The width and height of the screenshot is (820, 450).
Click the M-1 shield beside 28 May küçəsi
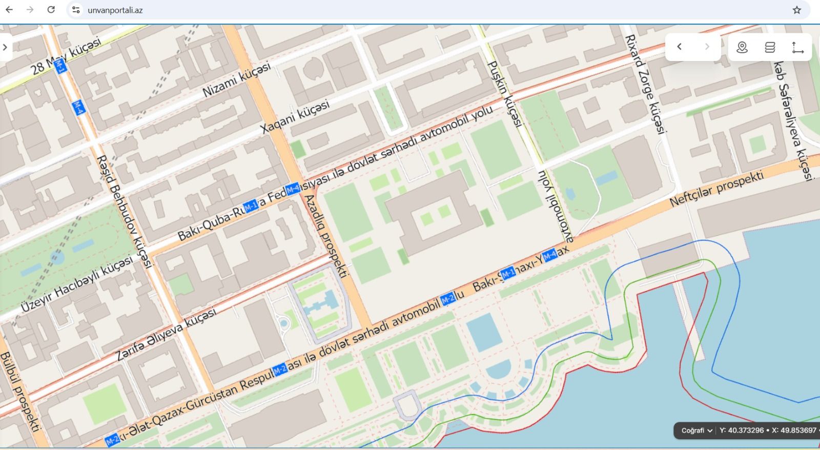[60, 66]
